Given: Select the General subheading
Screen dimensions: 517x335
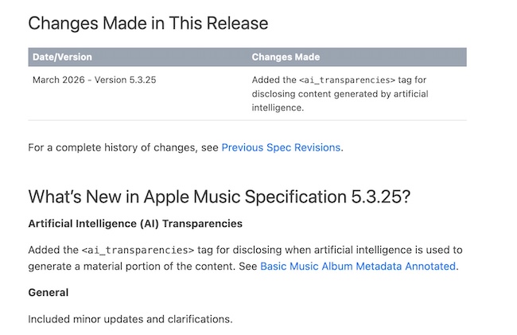Looking at the screenshot, I should (x=48, y=292).
